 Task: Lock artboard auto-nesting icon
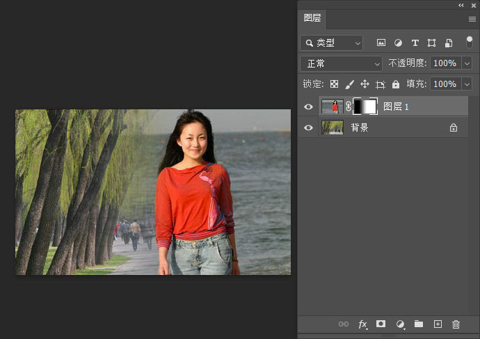tap(381, 84)
